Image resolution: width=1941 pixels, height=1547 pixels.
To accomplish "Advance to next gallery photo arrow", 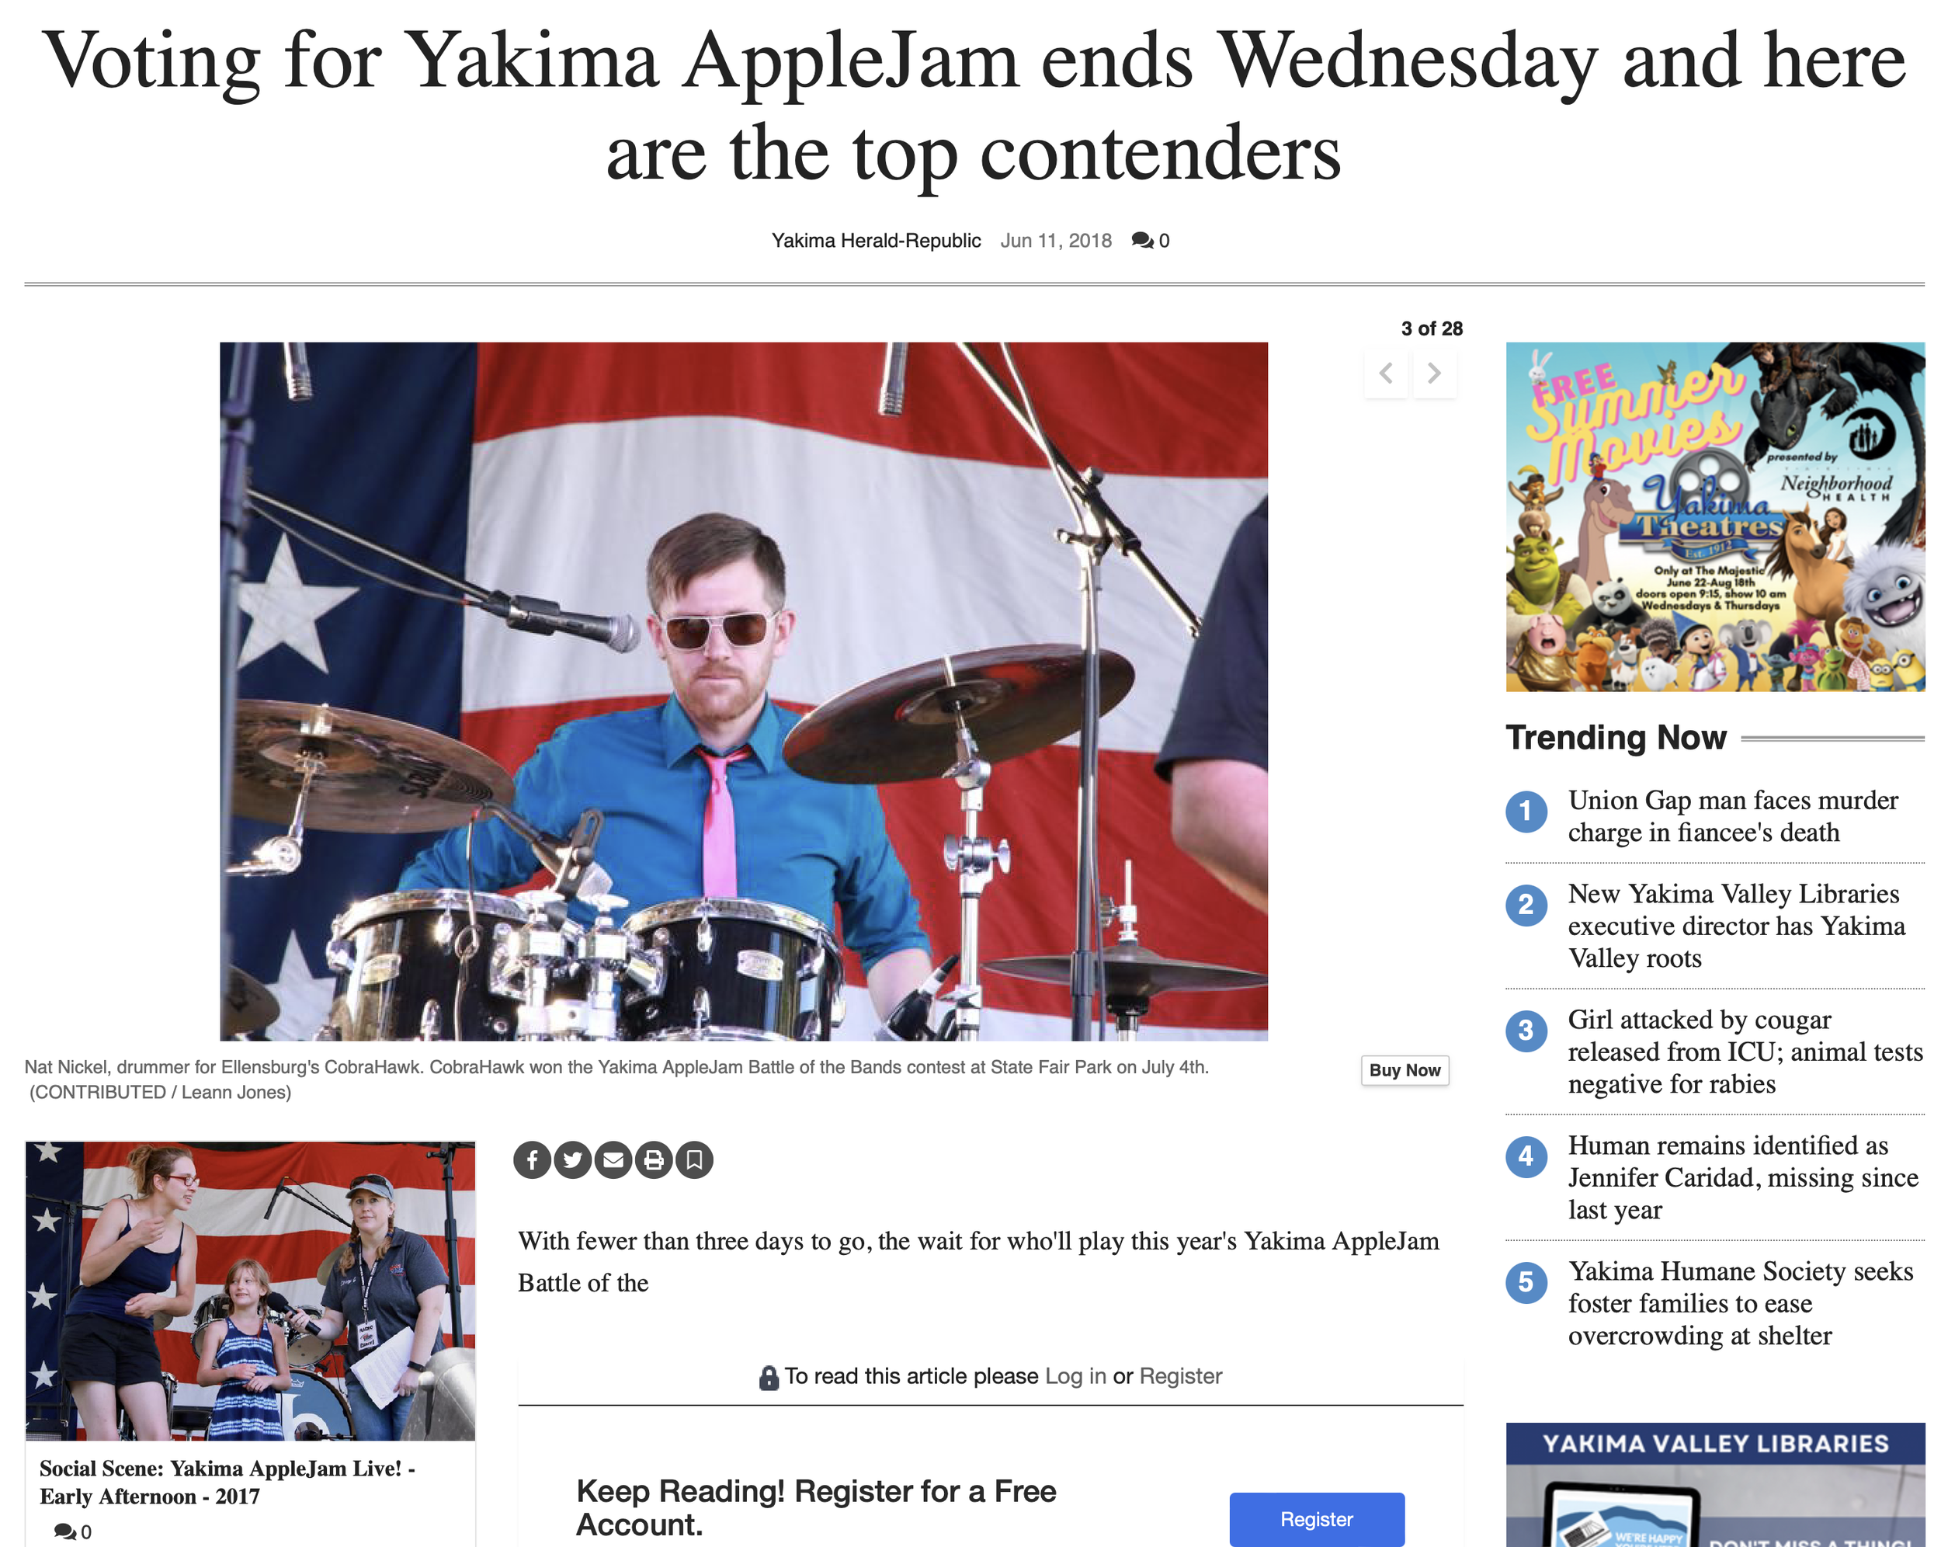I will point(1434,373).
